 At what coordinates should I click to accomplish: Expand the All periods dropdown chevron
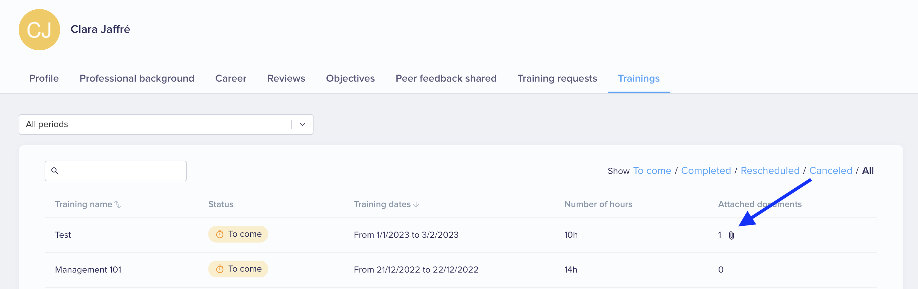click(303, 125)
